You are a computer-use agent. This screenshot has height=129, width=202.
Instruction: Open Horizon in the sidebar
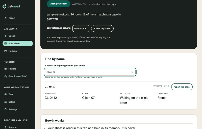18,51
